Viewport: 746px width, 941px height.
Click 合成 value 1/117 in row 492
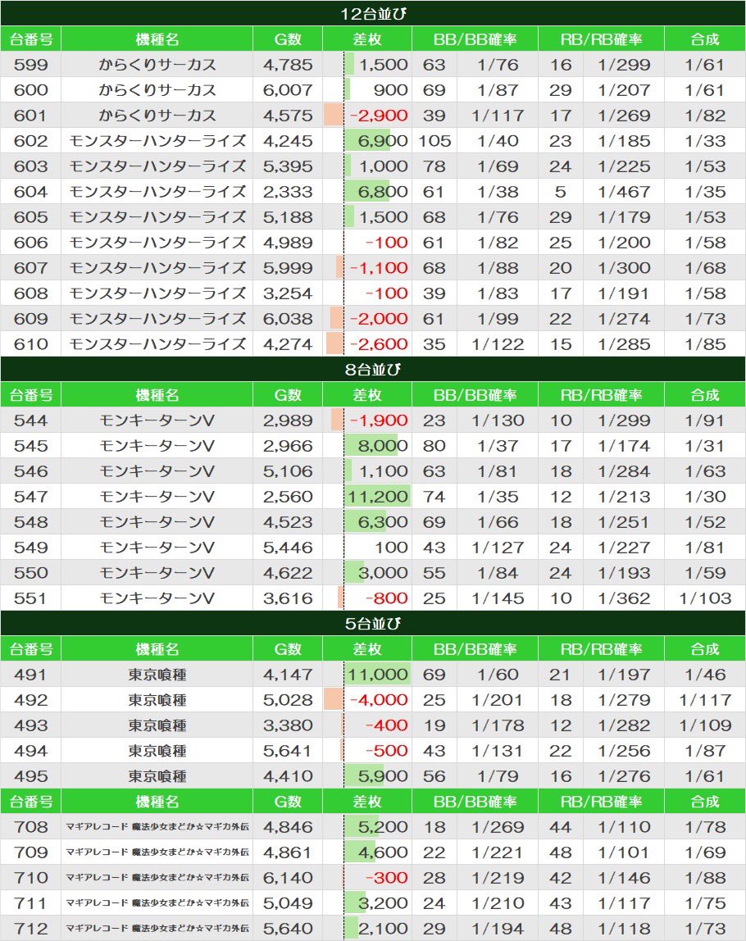pyautogui.click(x=704, y=700)
